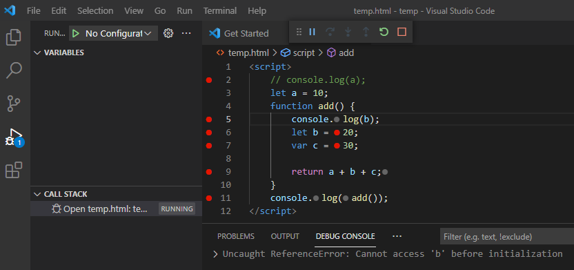Open the File menu

point(34,10)
